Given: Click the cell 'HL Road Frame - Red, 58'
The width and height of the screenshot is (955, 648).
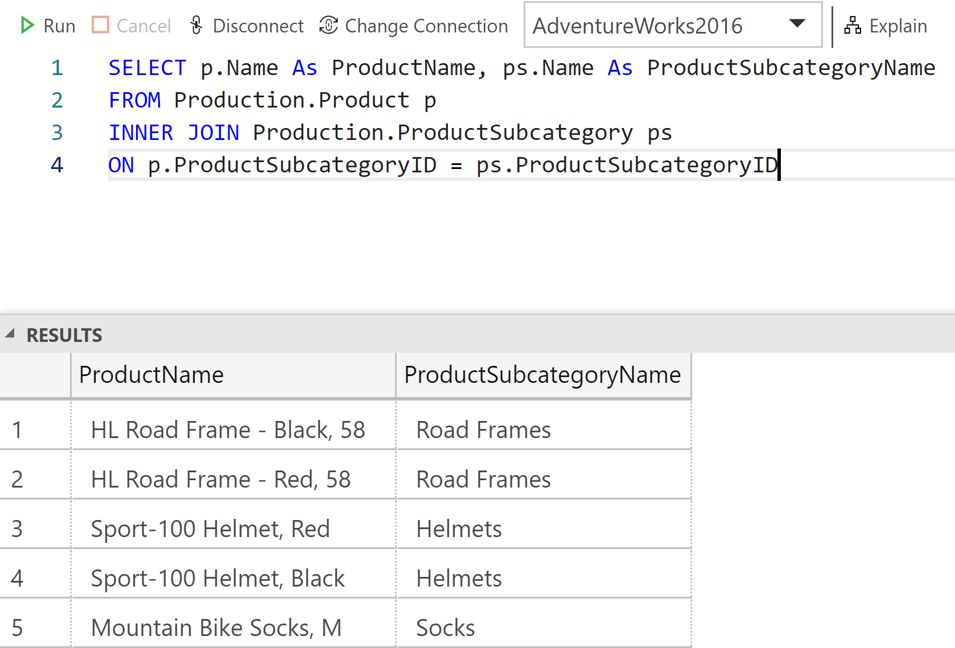Looking at the screenshot, I should click(221, 480).
